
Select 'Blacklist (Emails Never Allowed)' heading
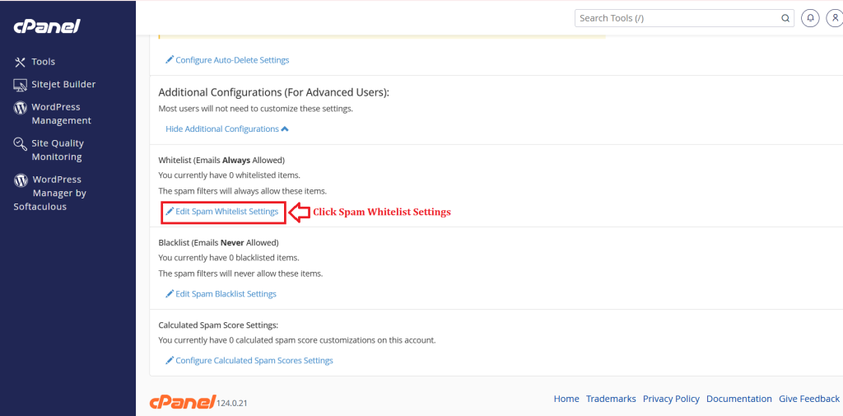[x=218, y=243]
